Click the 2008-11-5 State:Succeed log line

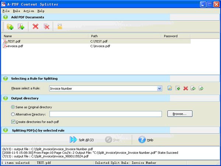[x=90, y=153]
